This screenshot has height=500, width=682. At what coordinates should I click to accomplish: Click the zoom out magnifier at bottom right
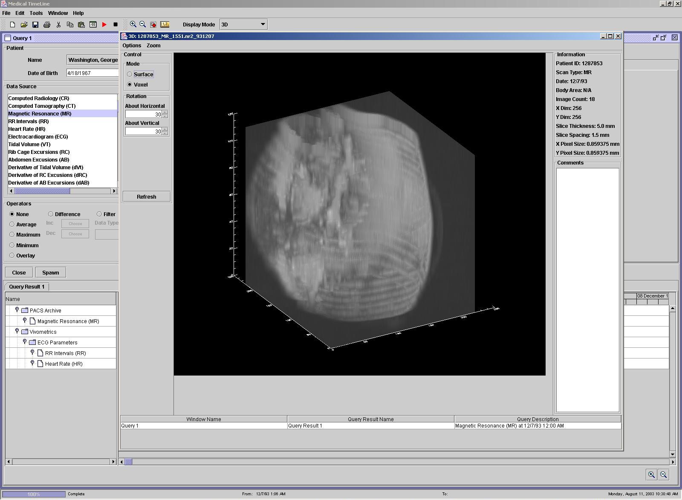(x=663, y=474)
